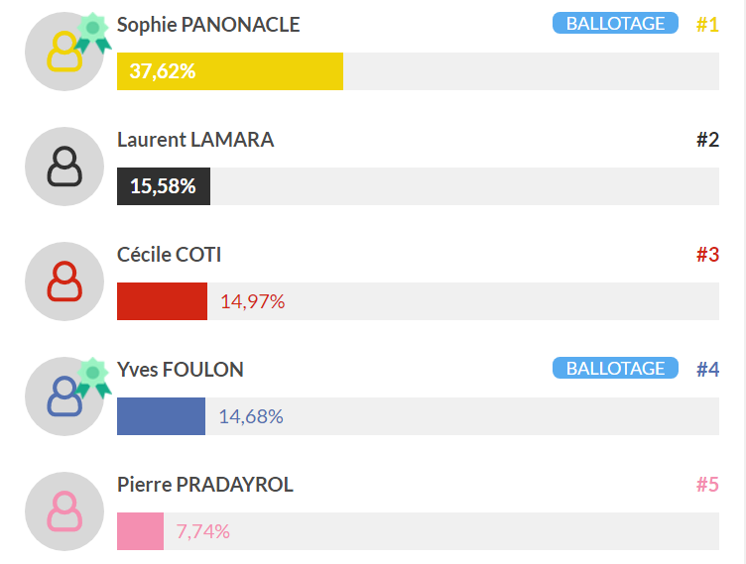The height and width of the screenshot is (564, 746).
Task: Click Pierre PRADAYROL's pink avatar icon
Action: 64,511
